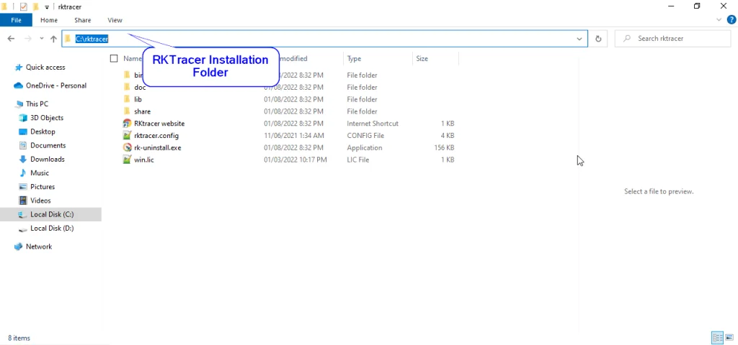
Task: Select the 156 KB size cell
Action: pyautogui.click(x=444, y=148)
